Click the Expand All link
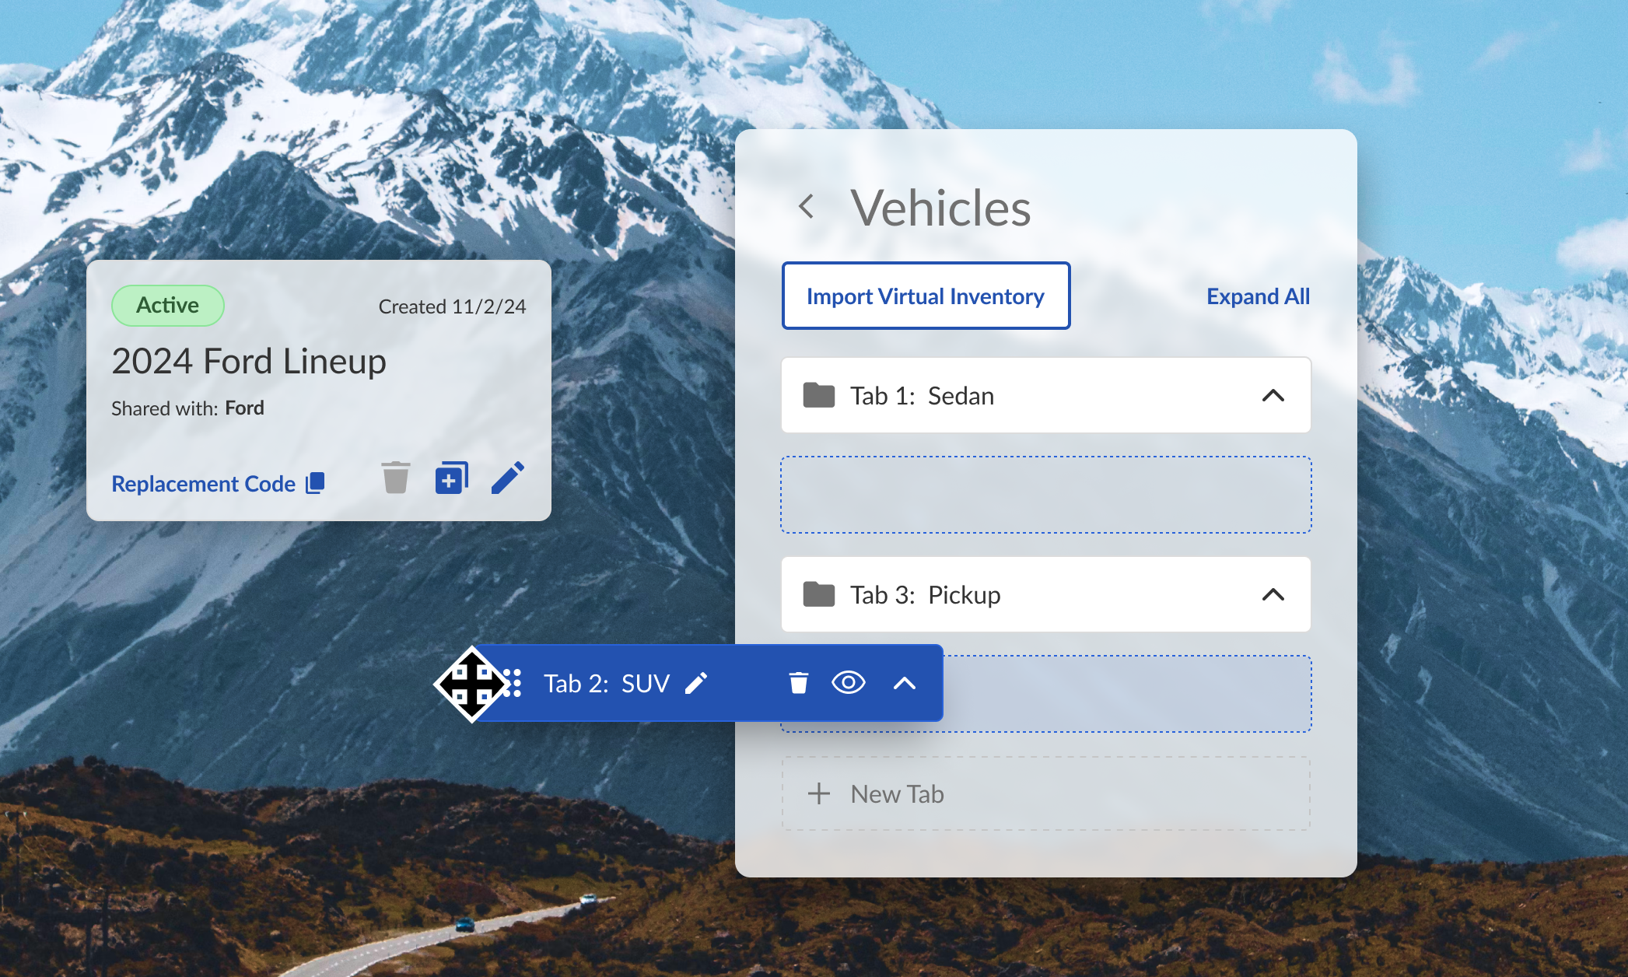 (1258, 296)
